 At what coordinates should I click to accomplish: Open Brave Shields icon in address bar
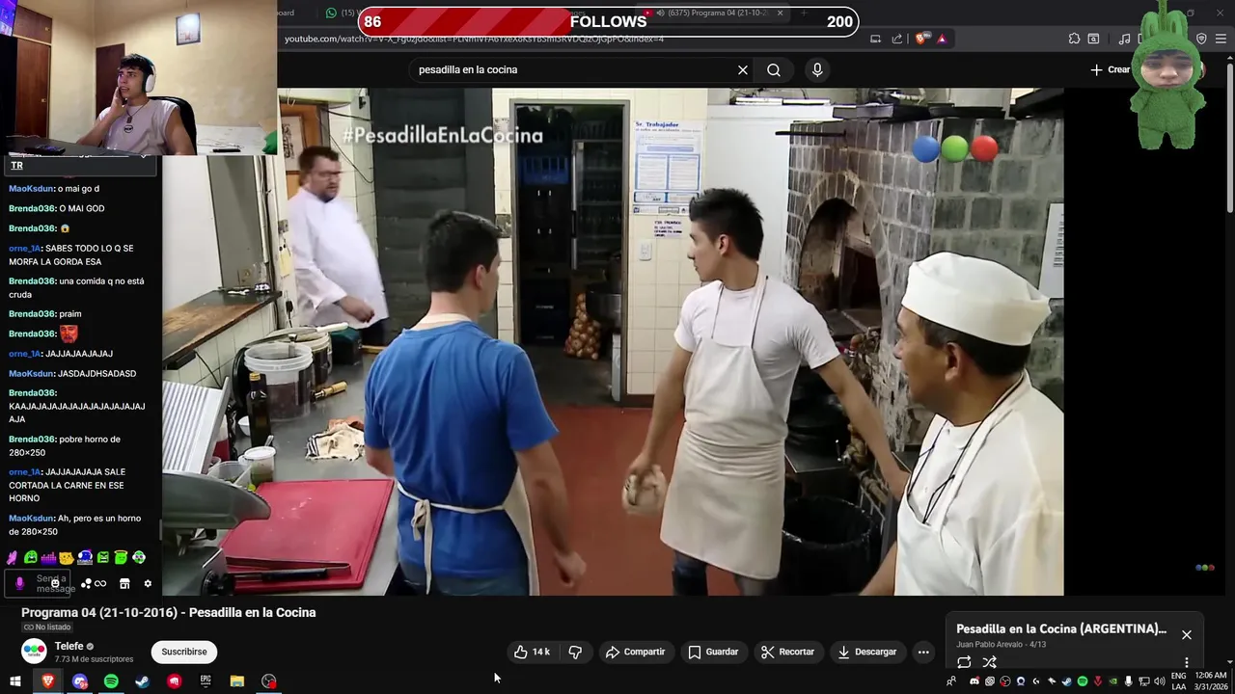(x=921, y=39)
